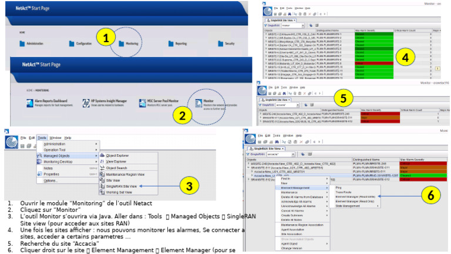Open the Monitoring folder on NetAct Start Page
This screenshot has height=254, width=451.
click(129, 43)
